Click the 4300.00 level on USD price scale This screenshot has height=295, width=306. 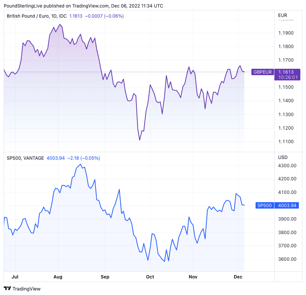[x=286, y=166]
